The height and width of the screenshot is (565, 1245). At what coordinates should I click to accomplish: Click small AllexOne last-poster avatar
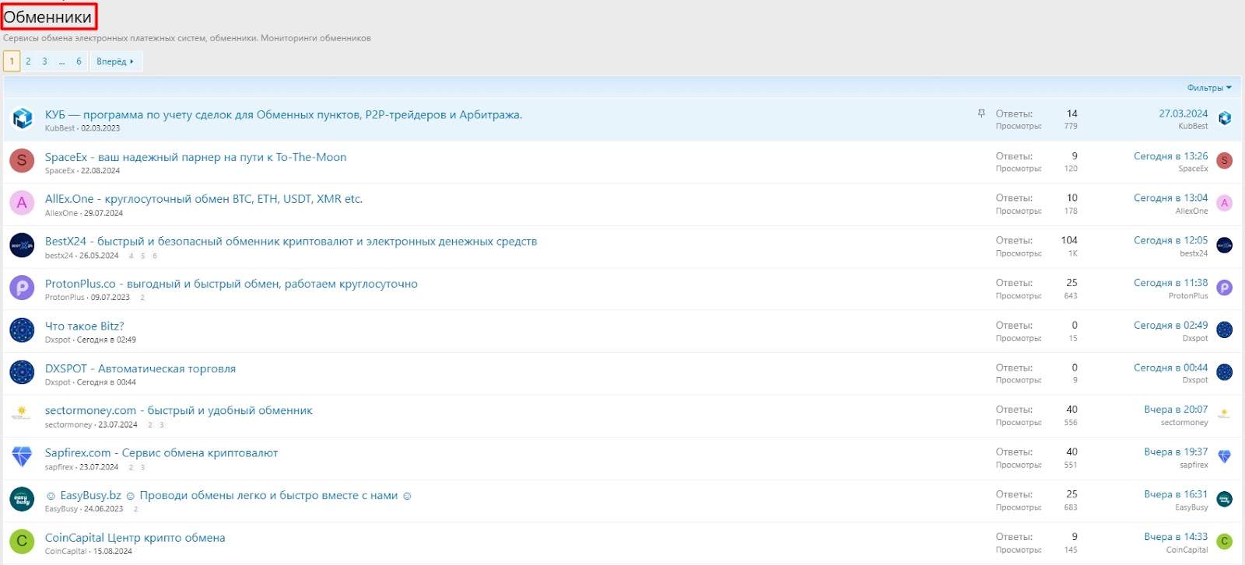tap(1225, 203)
